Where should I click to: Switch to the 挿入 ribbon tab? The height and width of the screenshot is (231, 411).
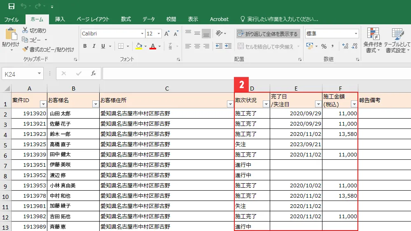click(x=60, y=19)
